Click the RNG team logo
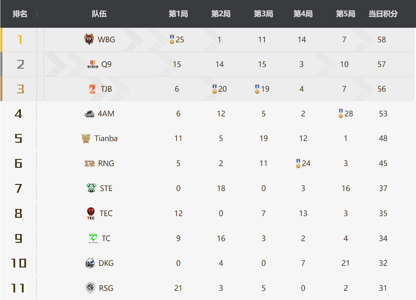This screenshot has height=300, width=416. click(x=89, y=164)
